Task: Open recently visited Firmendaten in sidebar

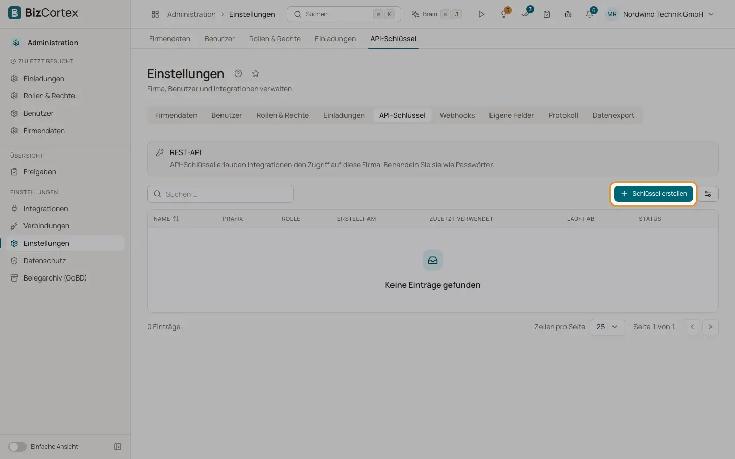Action: [x=44, y=131]
